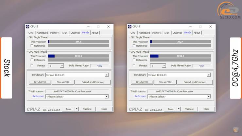Click CPU-Z app icon in OC window title bar
The width and height of the screenshot is (242, 136).
click(130, 26)
